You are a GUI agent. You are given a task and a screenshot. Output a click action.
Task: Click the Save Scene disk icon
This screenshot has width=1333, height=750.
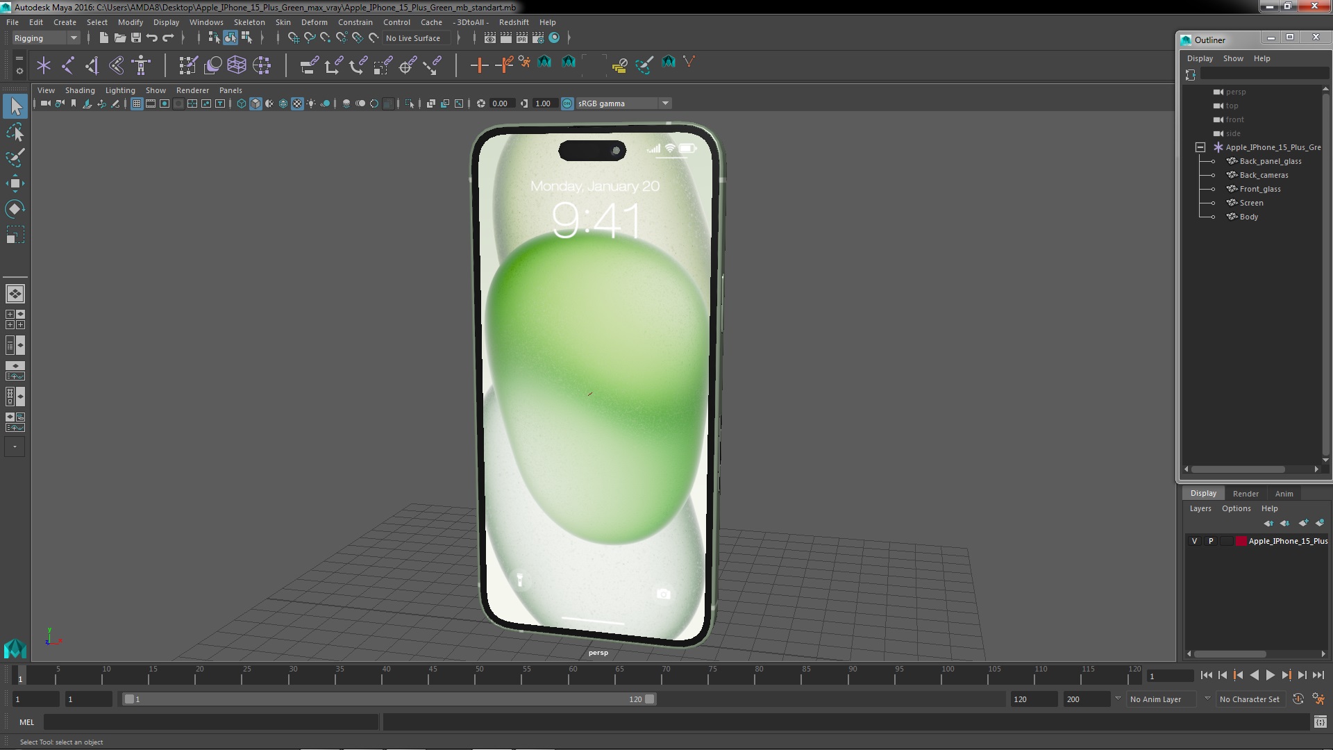click(x=136, y=38)
